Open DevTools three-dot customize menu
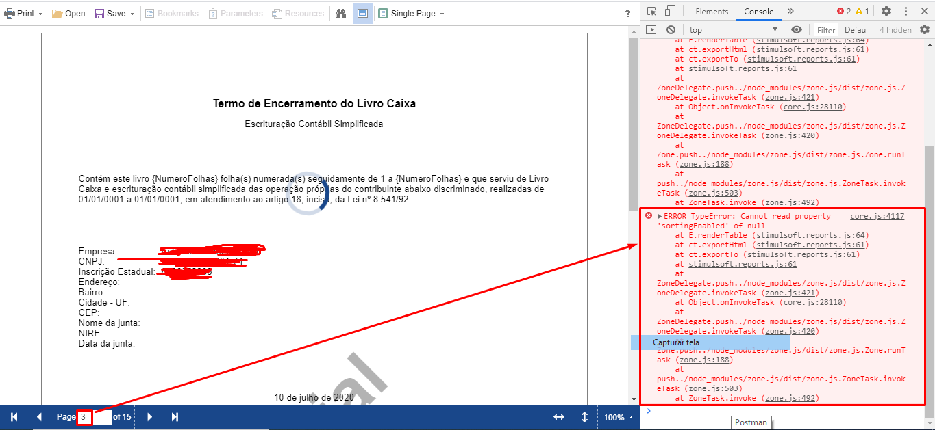The height and width of the screenshot is (430, 935). click(x=907, y=11)
